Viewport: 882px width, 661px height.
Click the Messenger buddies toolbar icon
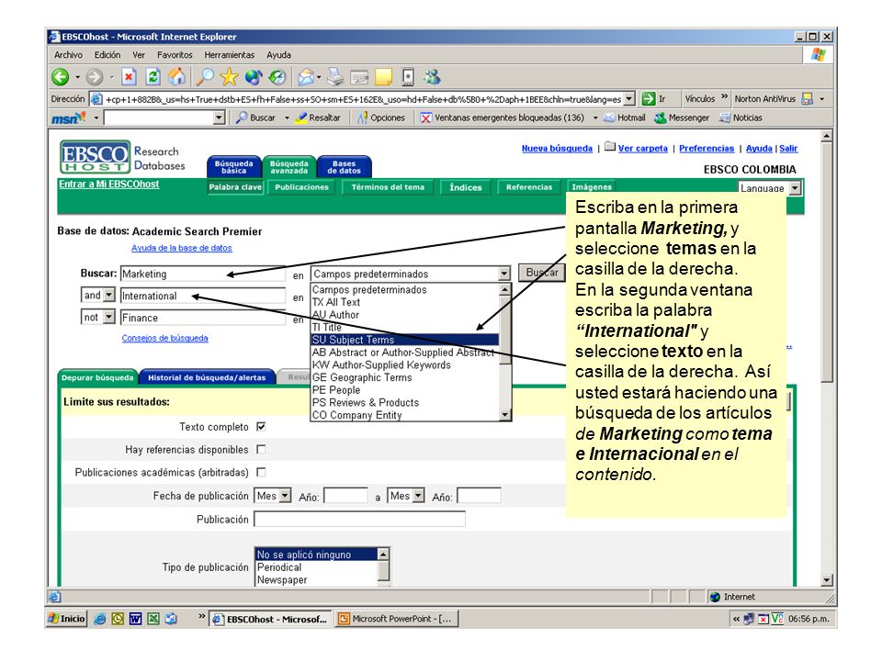click(x=432, y=77)
